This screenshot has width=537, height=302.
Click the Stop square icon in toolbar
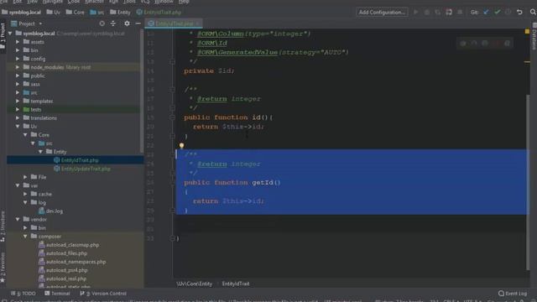tap(460, 13)
